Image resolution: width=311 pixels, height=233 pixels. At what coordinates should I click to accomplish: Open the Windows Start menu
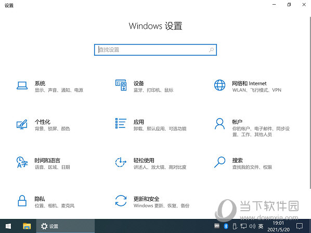pos(8,226)
